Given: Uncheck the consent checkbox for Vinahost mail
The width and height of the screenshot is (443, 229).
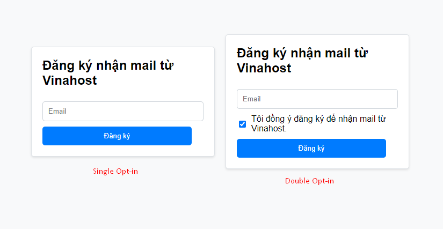Looking at the screenshot, I should click(x=242, y=124).
